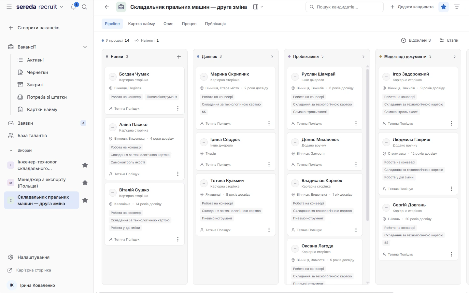The width and height of the screenshot is (469, 293).
Task: Go back using the arrow icon
Action: [107, 7]
